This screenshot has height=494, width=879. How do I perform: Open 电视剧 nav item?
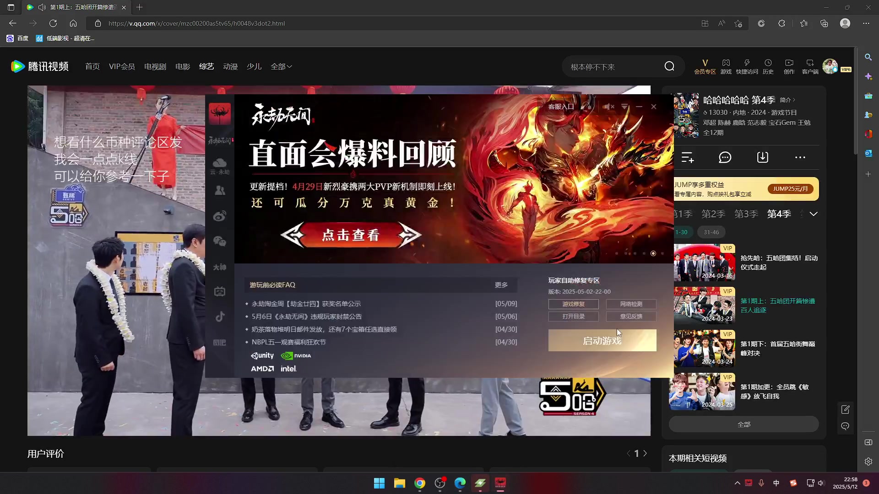pos(155,67)
